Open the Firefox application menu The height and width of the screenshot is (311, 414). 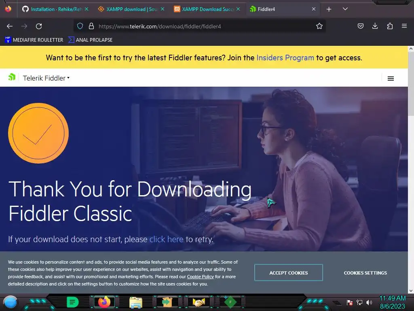tap(404, 26)
